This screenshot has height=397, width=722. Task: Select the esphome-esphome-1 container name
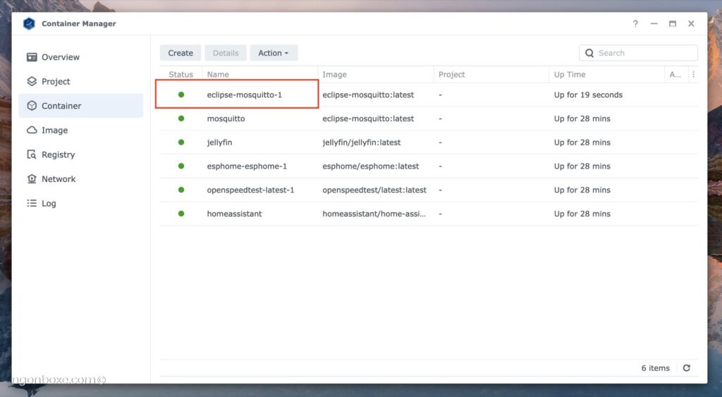pyautogui.click(x=247, y=166)
